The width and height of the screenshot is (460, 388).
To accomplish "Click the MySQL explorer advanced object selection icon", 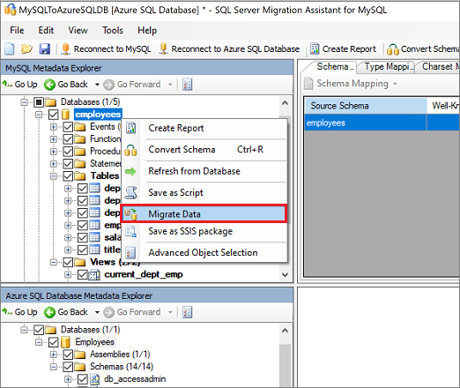I will click(188, 85).
